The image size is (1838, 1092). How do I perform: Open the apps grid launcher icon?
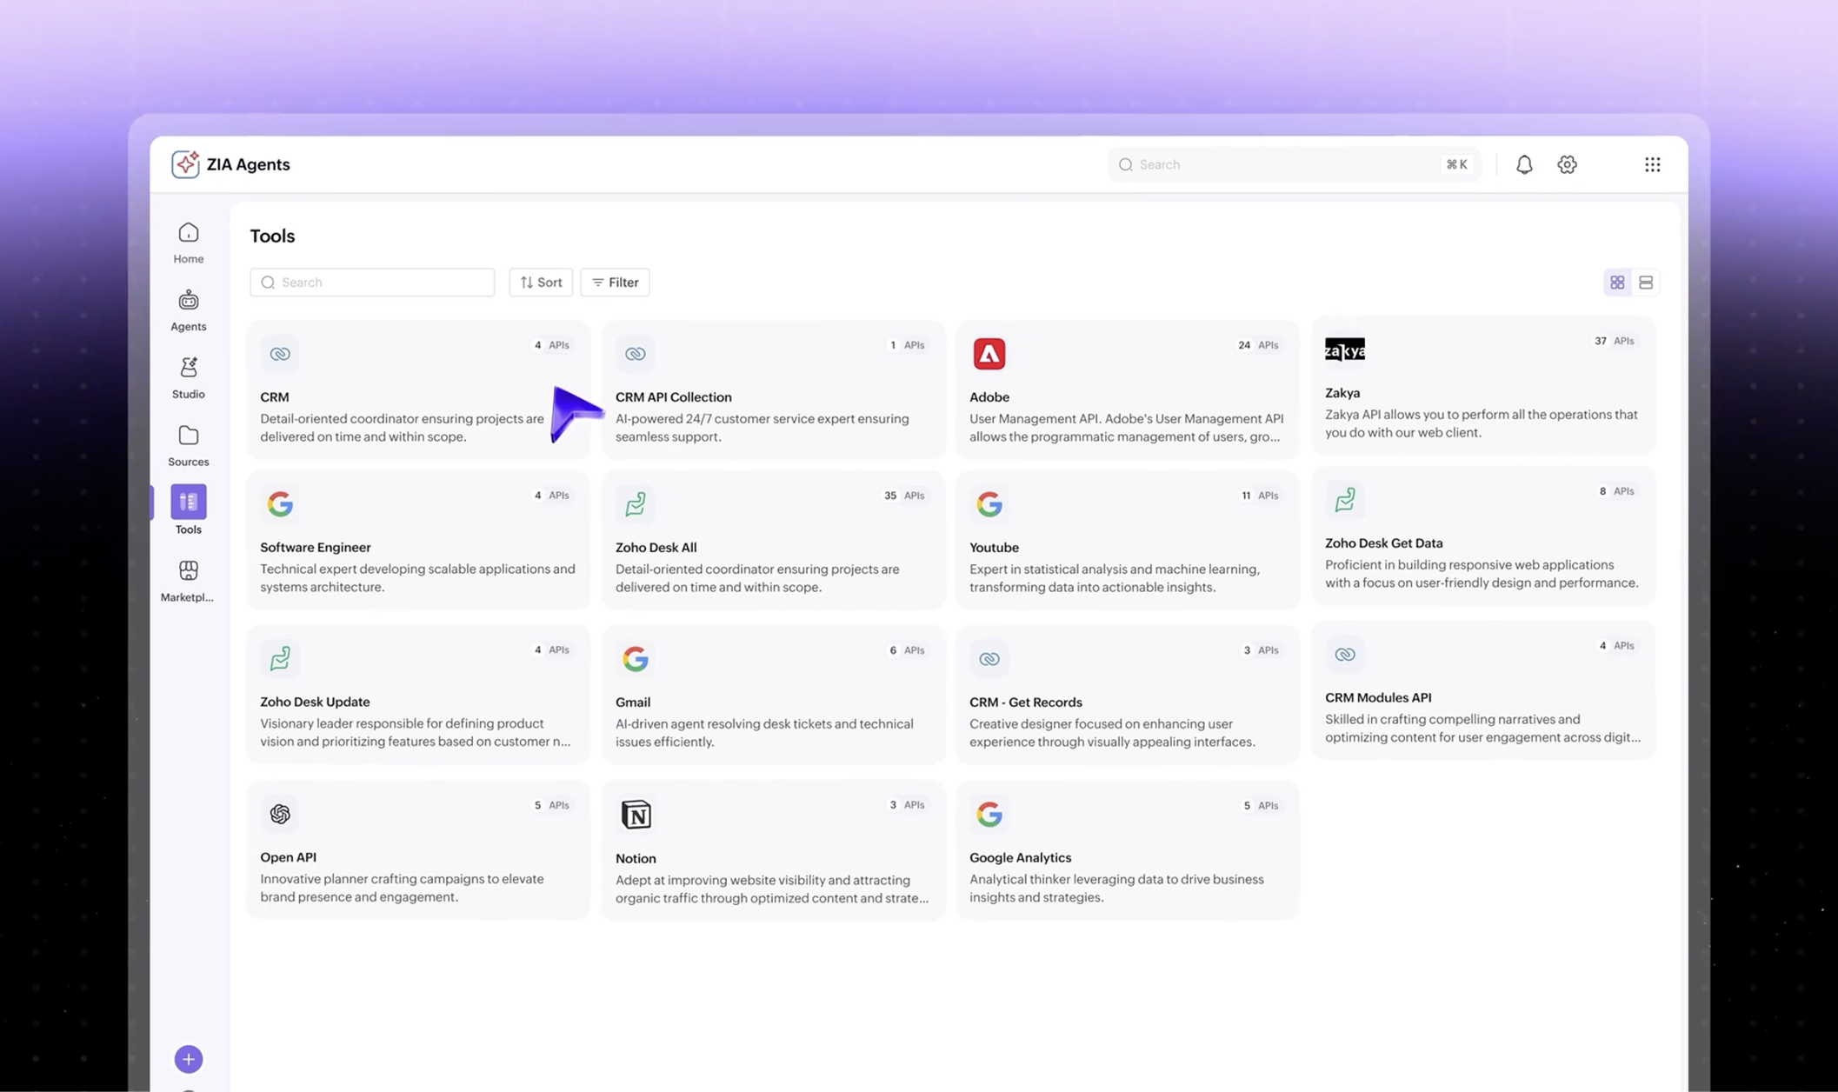pyautogui.click(x=1652, y=164)
